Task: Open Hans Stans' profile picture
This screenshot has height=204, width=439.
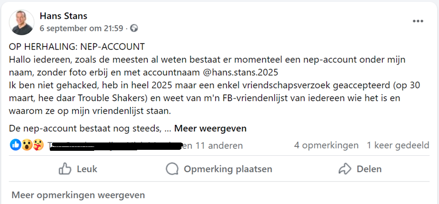Action: pyautogui.click(x=22, y=22)
